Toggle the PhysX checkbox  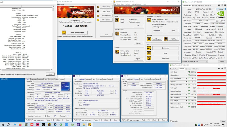210,58
